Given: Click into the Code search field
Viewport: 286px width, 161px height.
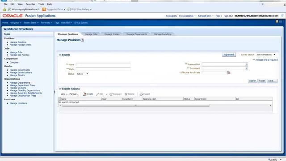Looking at the screenshot, I should [x=103, y=69].
